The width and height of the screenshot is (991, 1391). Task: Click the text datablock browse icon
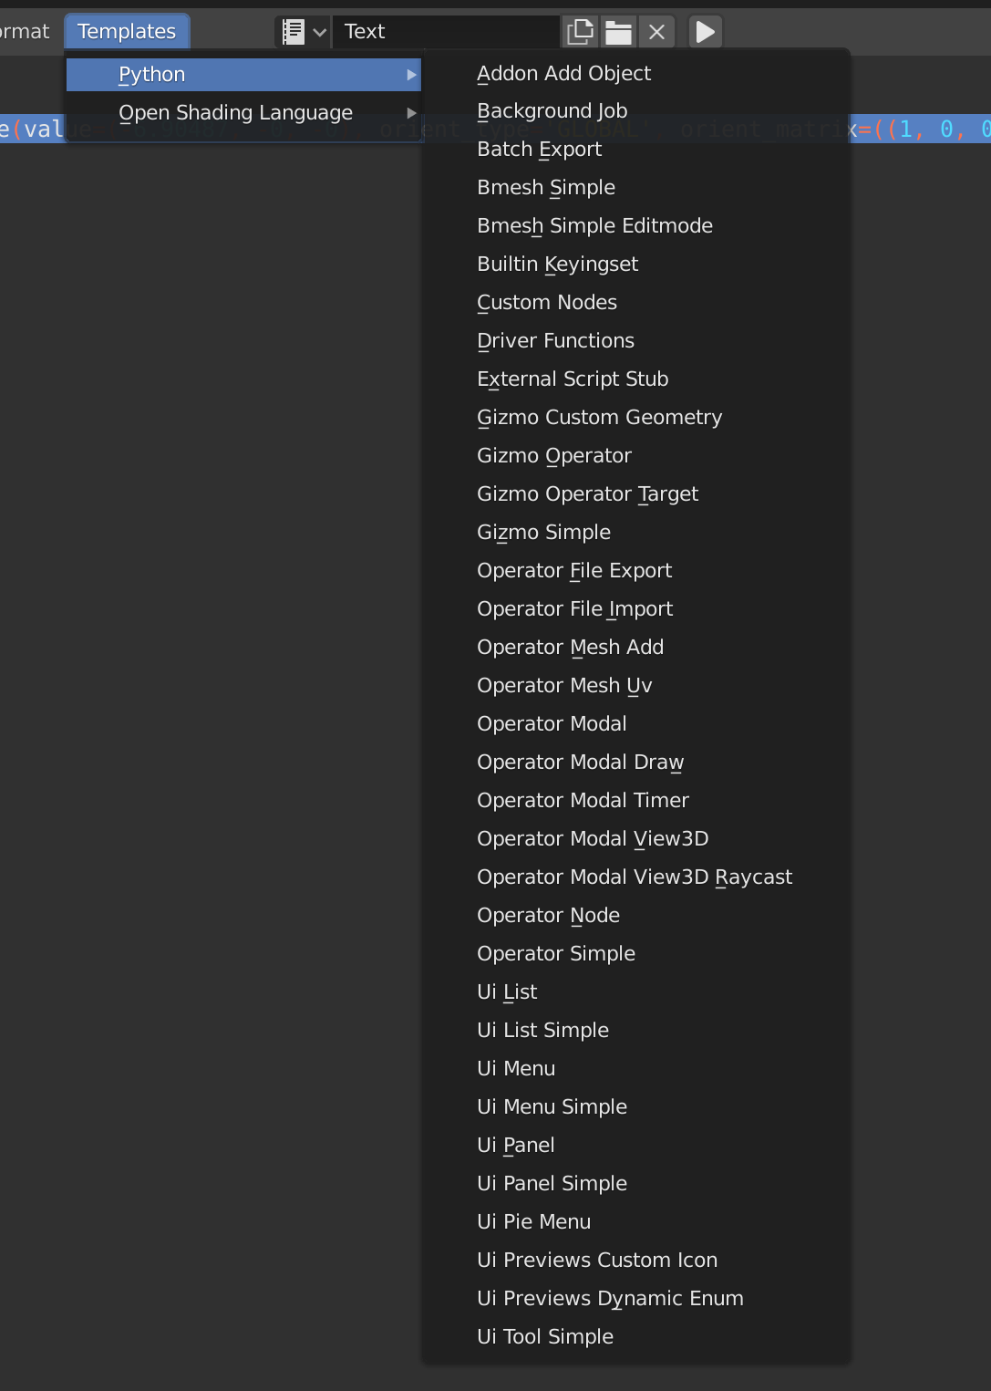(293, 32)
